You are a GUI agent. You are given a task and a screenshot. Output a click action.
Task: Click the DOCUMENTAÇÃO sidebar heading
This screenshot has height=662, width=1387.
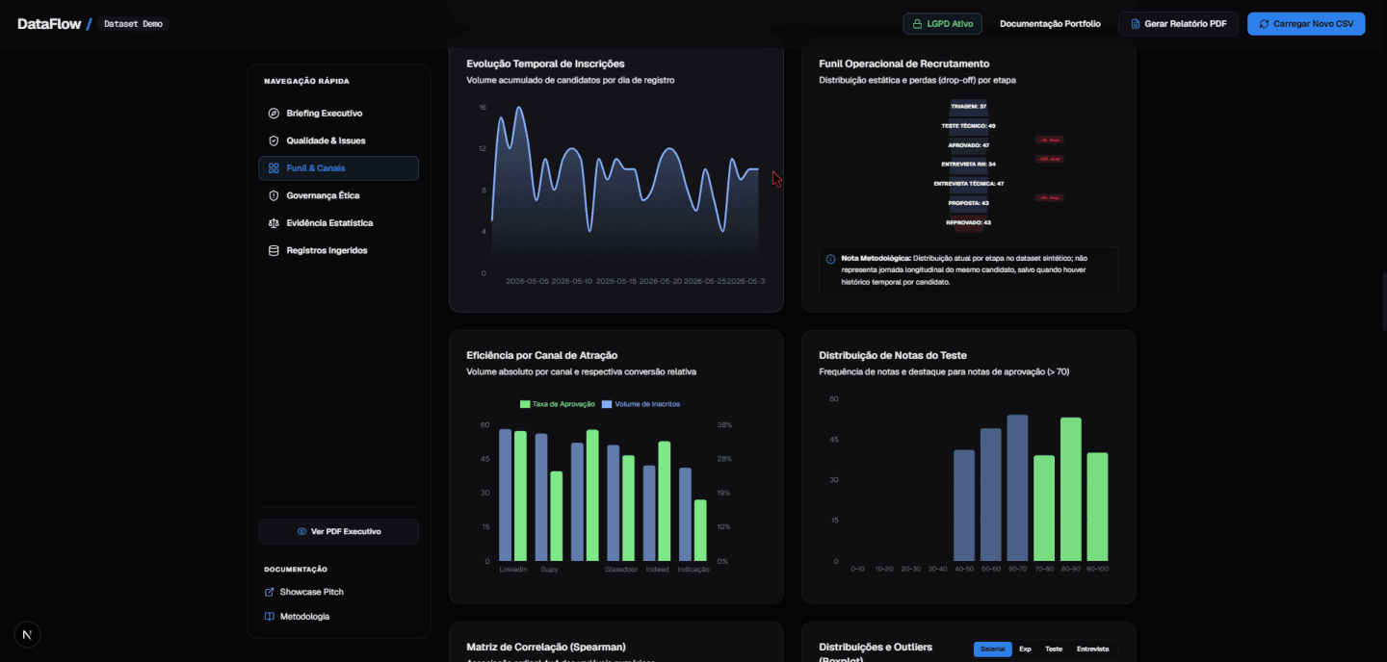296,569
